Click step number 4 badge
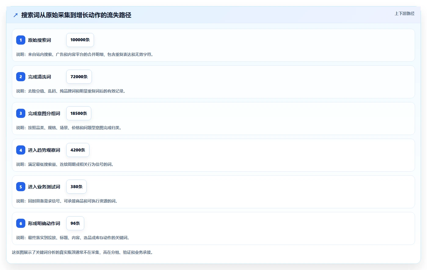This screenshot has width=427, height=270. tap(21, 150)
